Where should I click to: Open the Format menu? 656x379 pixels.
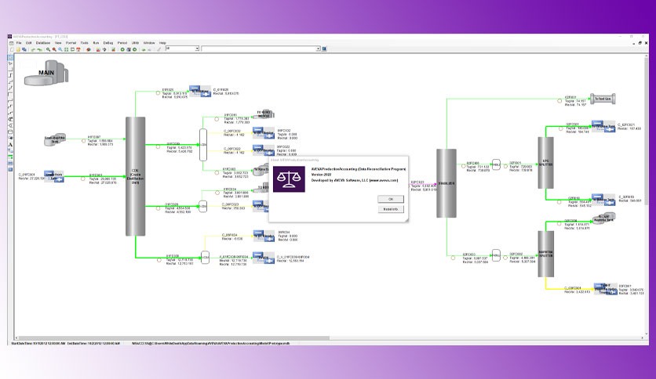click(71, 42)
